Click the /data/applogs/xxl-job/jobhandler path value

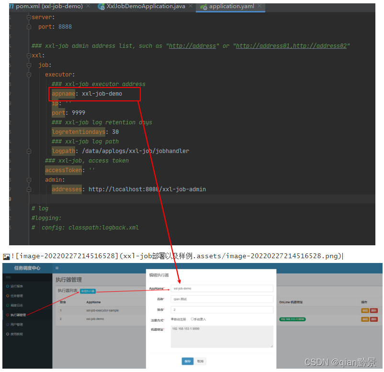coord(136,151)
